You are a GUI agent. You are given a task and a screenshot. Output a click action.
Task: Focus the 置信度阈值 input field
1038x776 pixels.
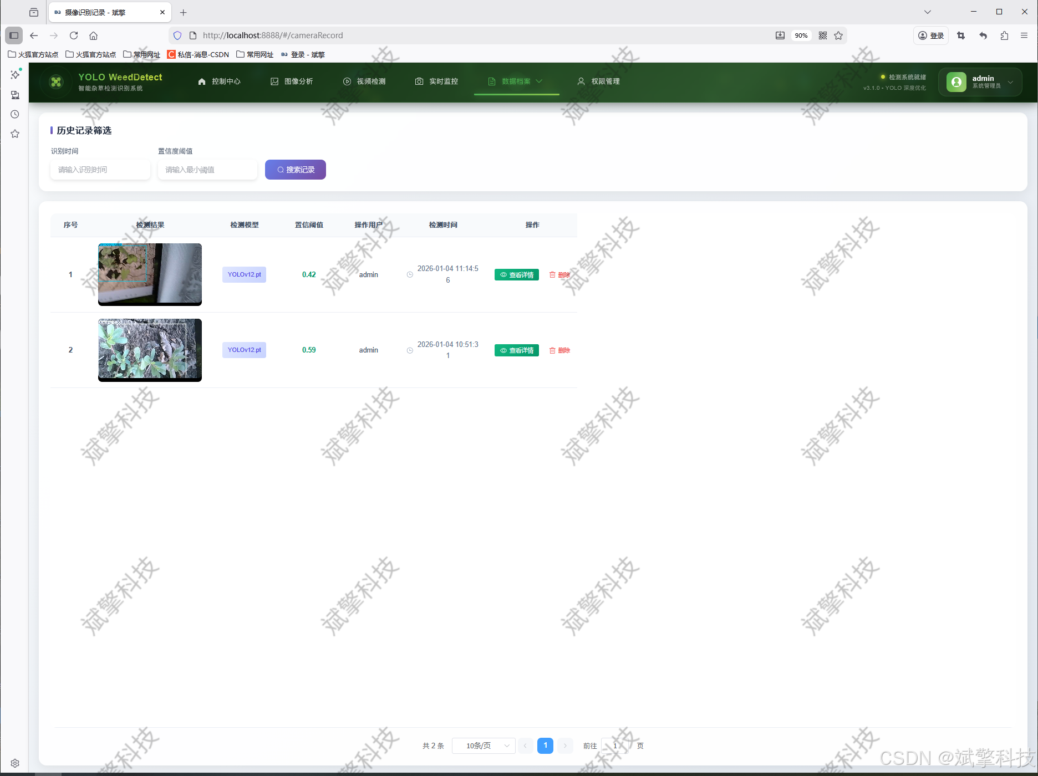207,170
